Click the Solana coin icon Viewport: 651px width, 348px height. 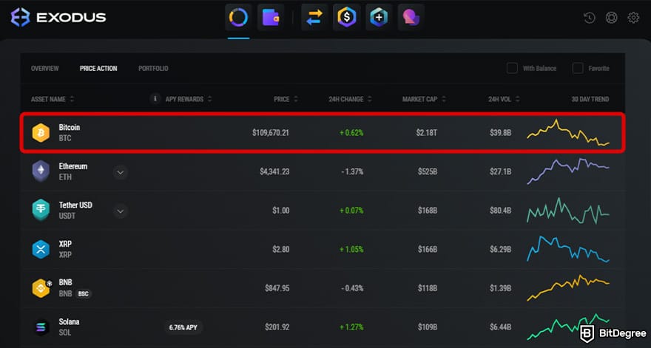pos(41,327)
